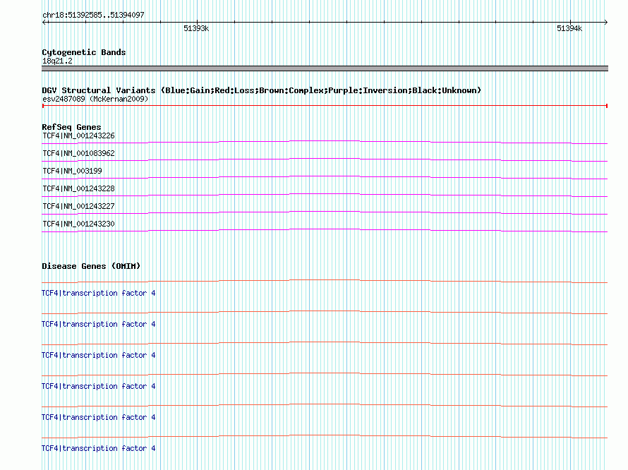Click the esv2487089 (McKernan2009) variant label
Image resolution: width=628 pixels, height=470 pixels.
[95, 99]
